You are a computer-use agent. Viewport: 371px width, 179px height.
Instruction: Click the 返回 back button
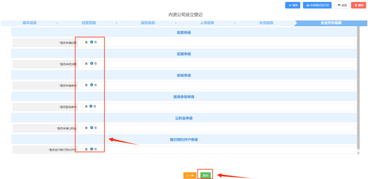[342, 5]
